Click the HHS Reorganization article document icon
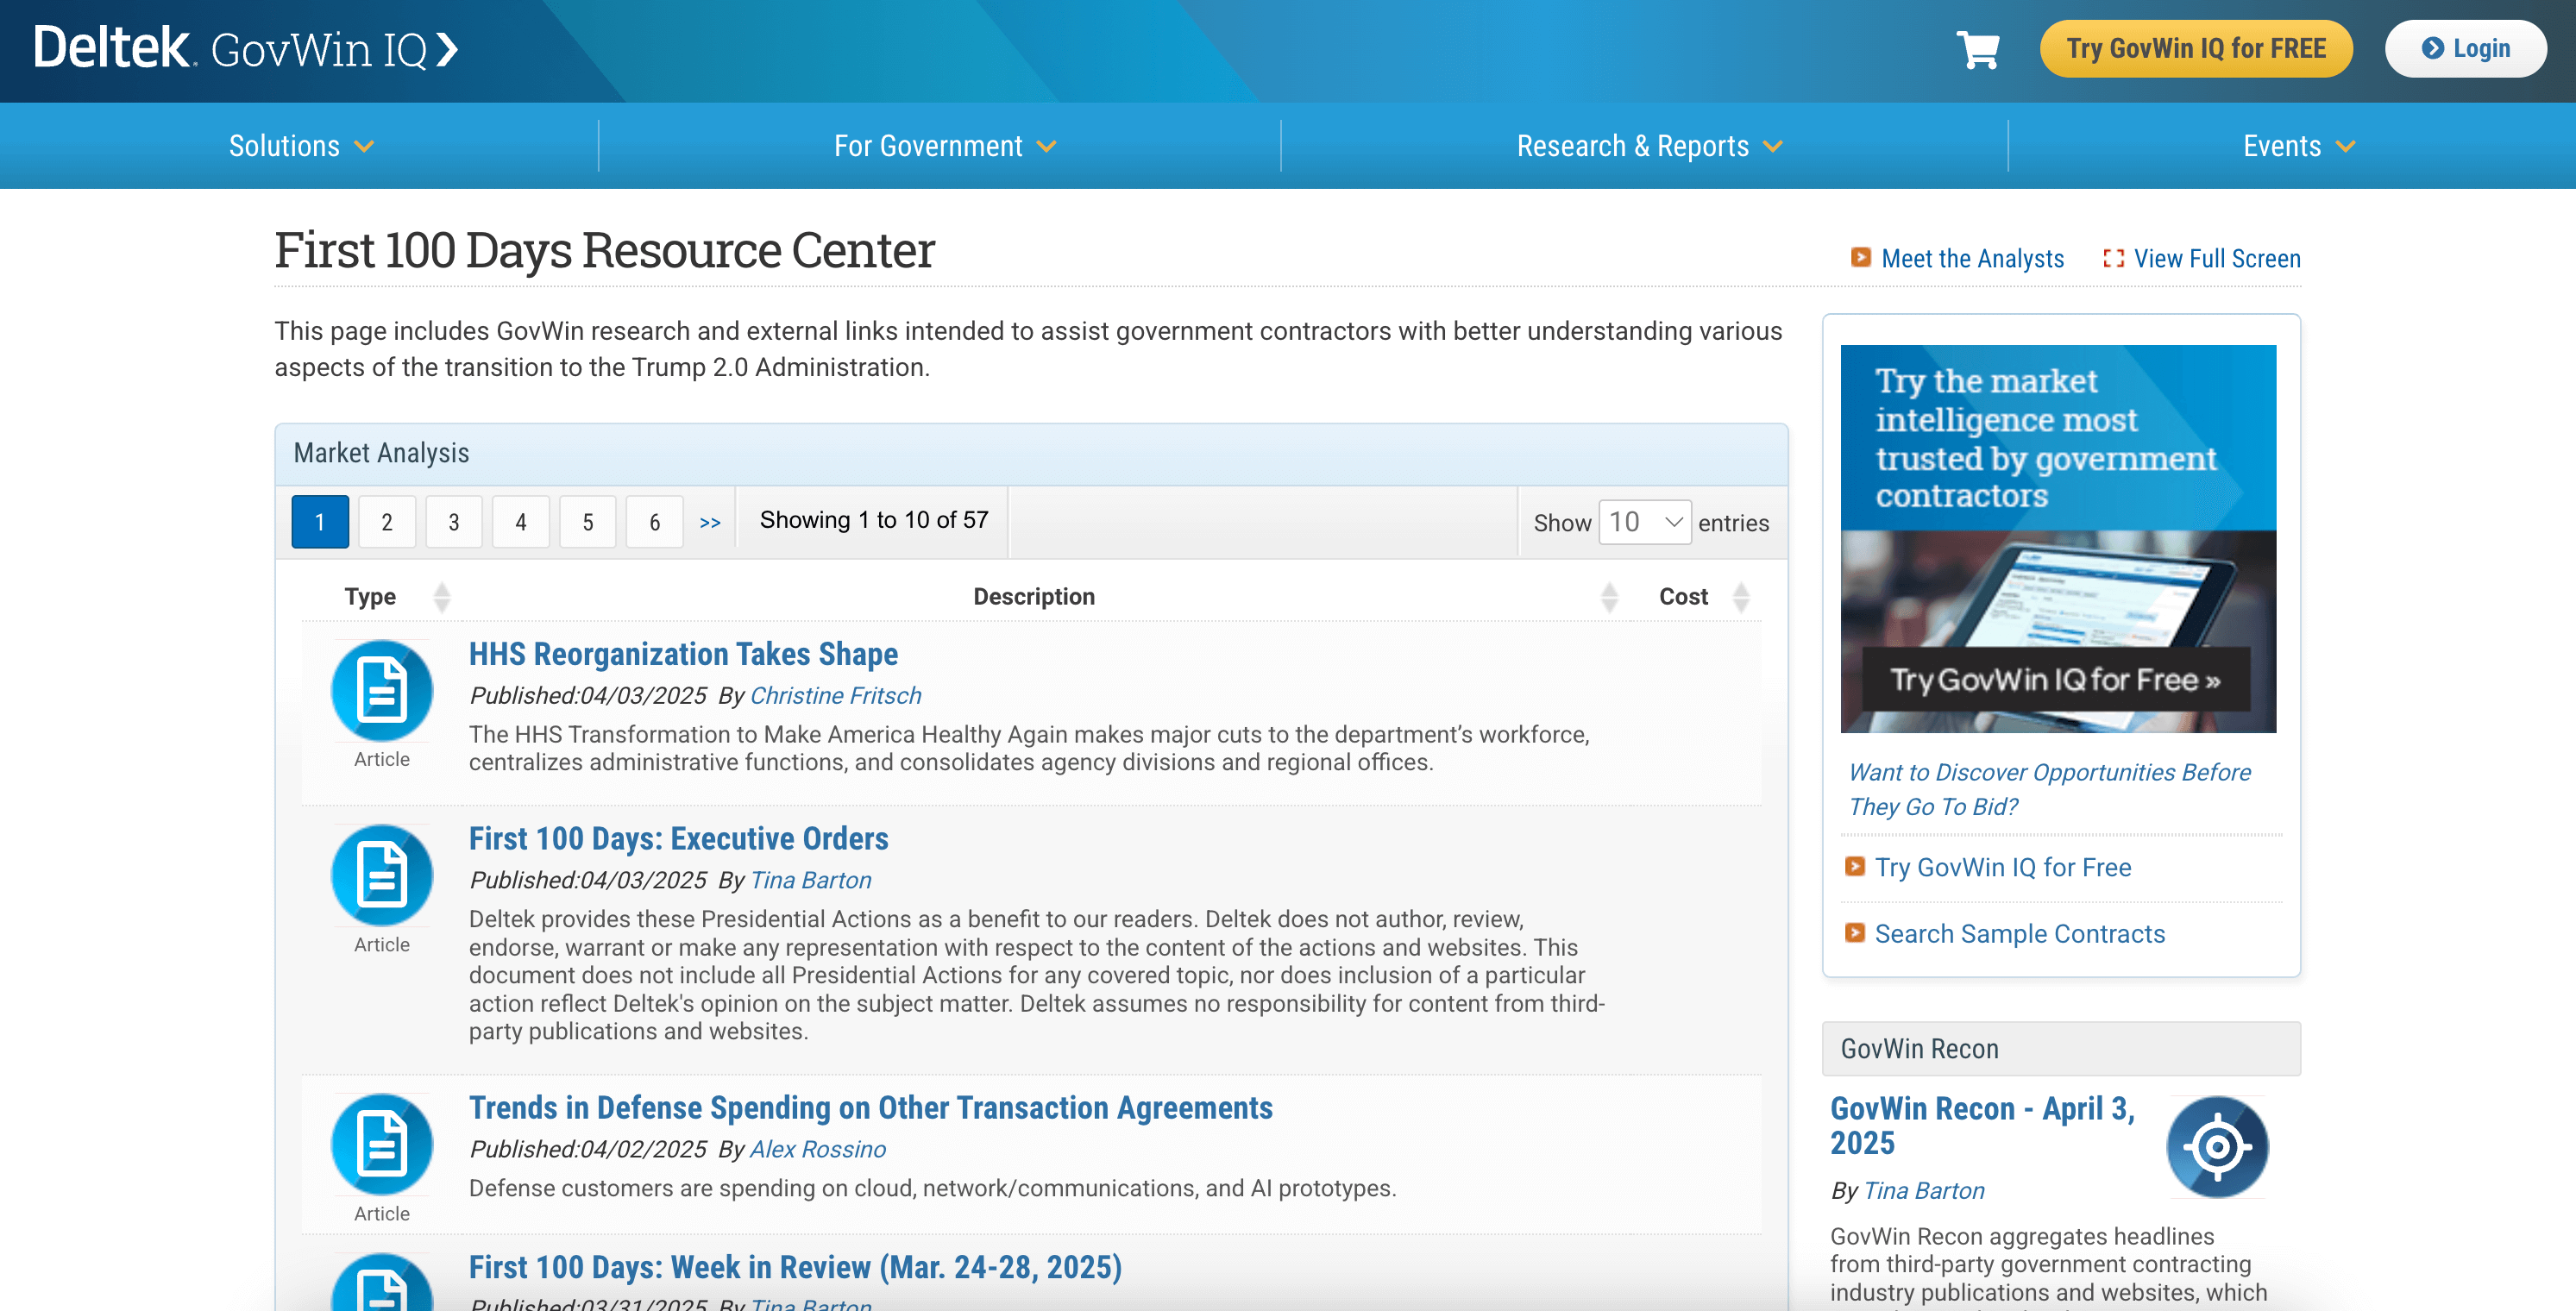Image resolution: width=2576 pixels, height=1311 pixels. pyautogui.click(x=381, y=690)
